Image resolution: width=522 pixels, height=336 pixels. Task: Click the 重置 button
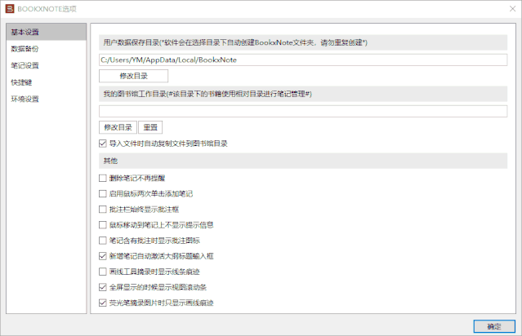(150, 127)
